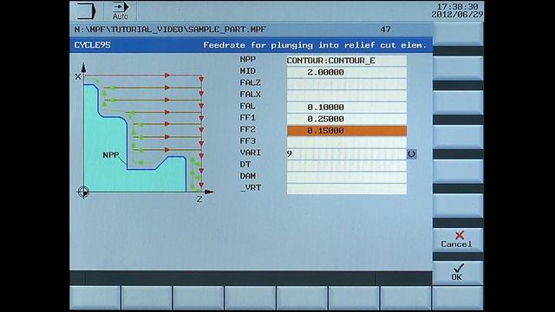Click the MID parameter label

click(247, 71)
